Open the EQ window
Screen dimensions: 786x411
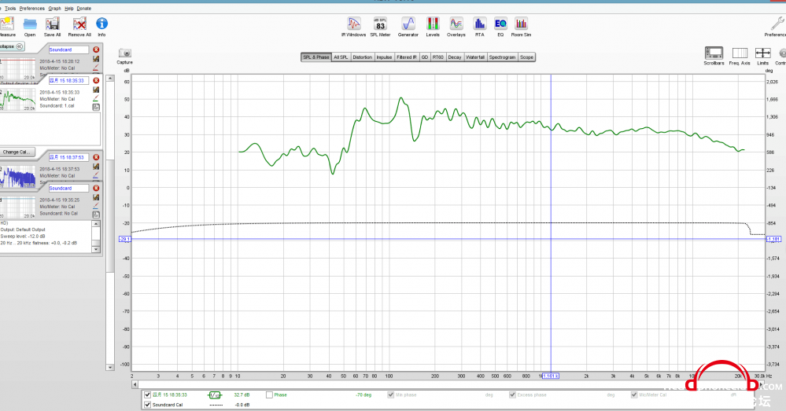500,27
